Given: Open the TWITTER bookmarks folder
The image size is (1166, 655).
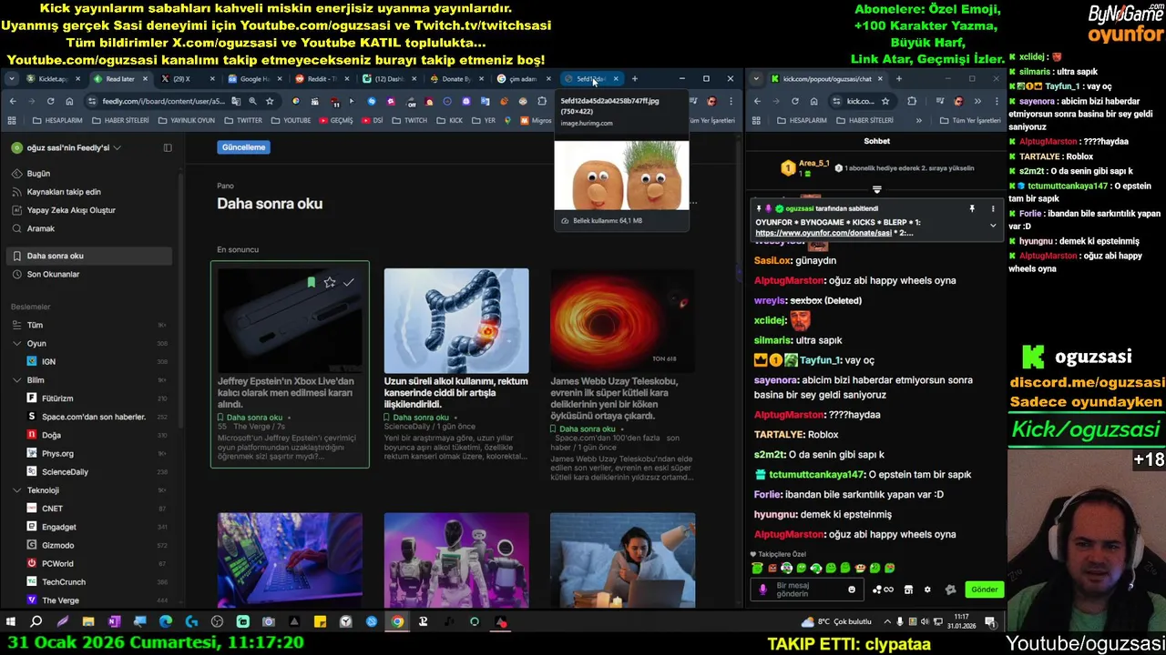Looking at the screenshot, I should point(243,120).
